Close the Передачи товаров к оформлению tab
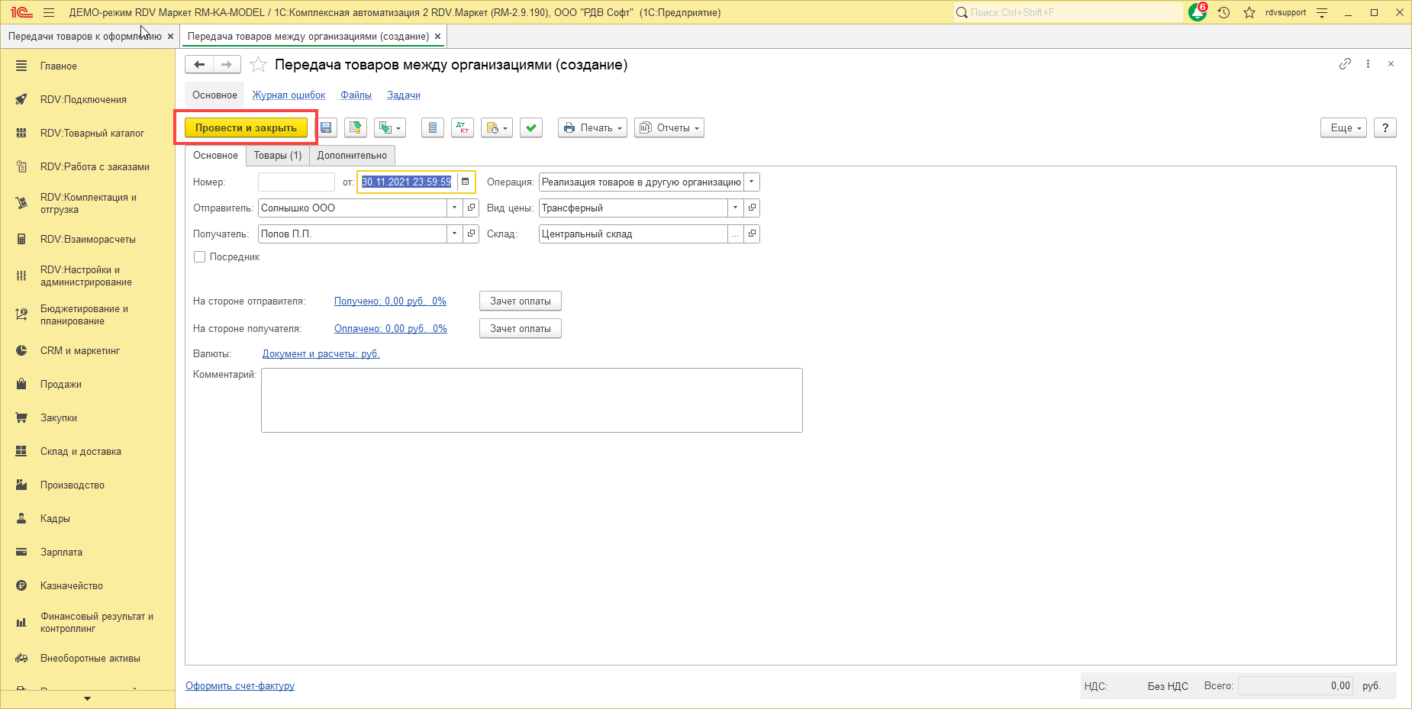The image size is (1412, 709). point(170,37)
